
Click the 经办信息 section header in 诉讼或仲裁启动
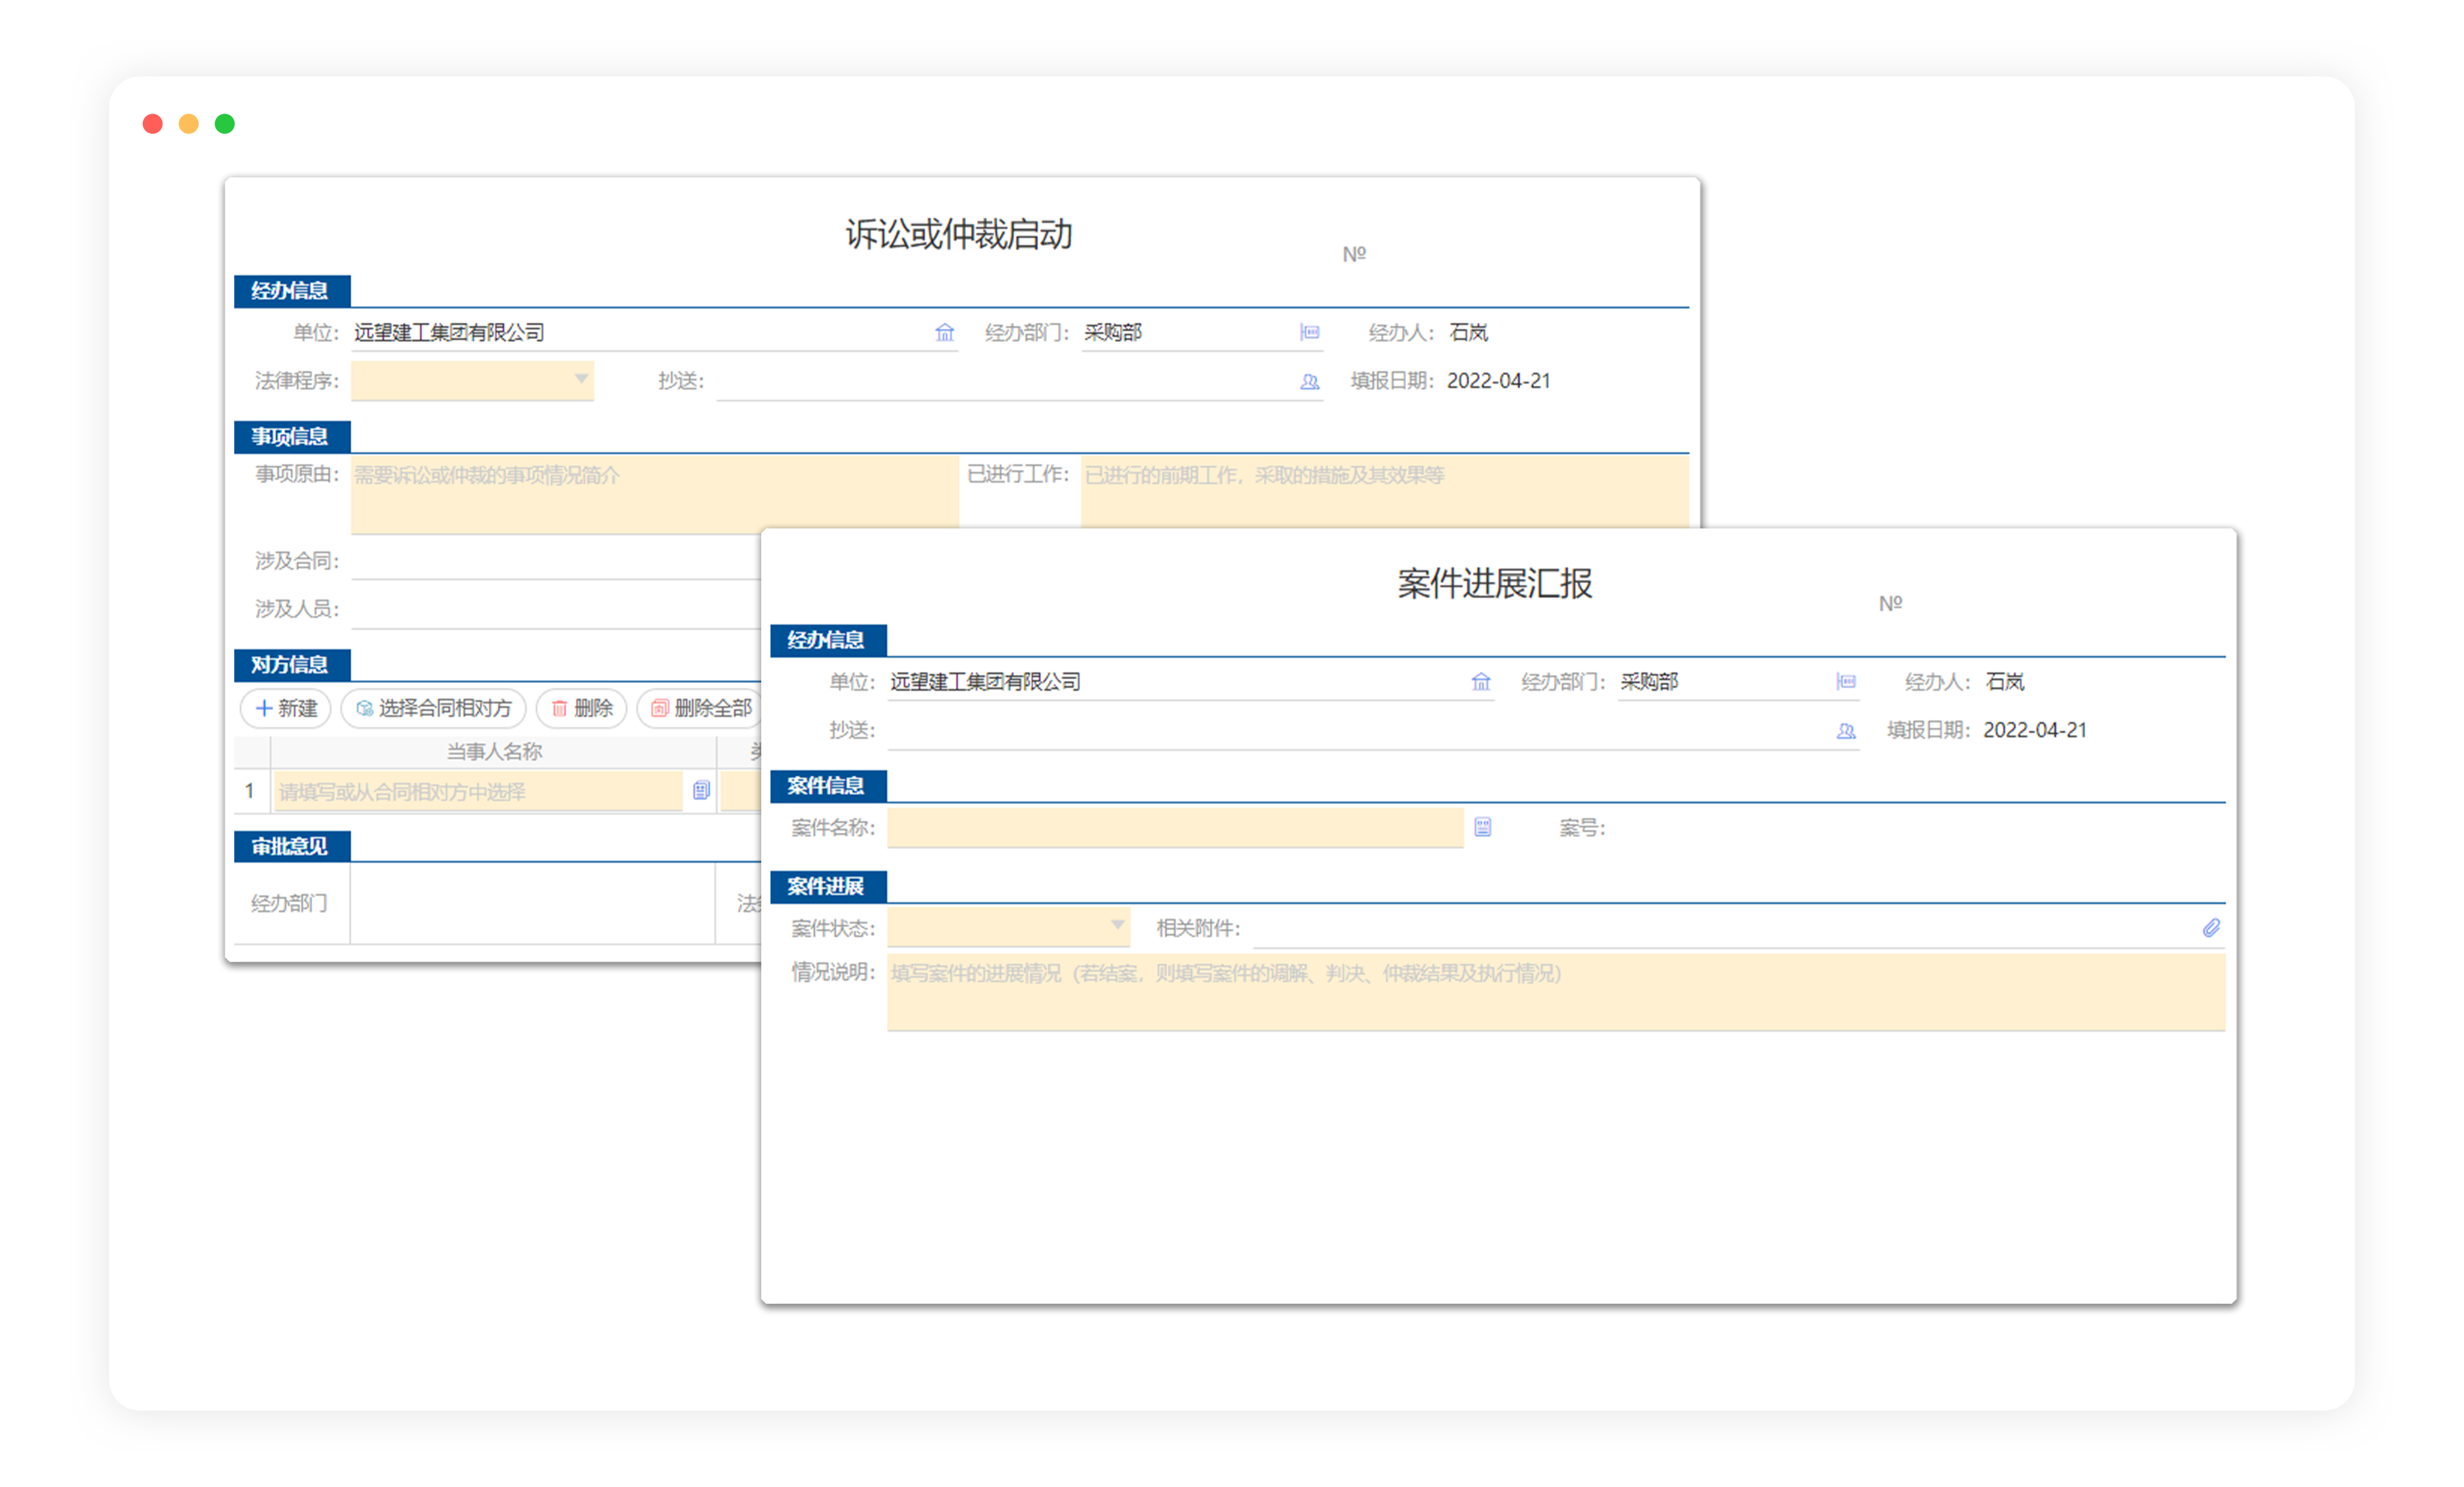291,291
